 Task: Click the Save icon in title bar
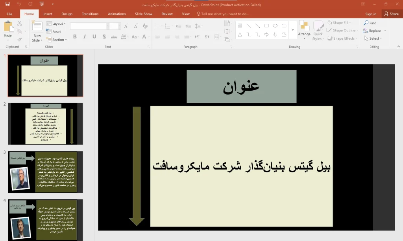7,4
